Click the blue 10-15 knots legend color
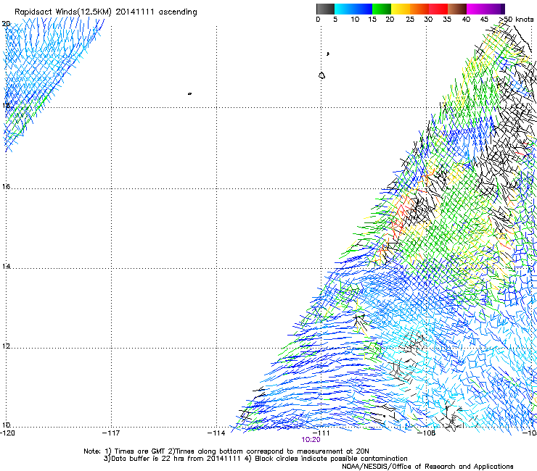The image size is (537, 471). [363, 9]
